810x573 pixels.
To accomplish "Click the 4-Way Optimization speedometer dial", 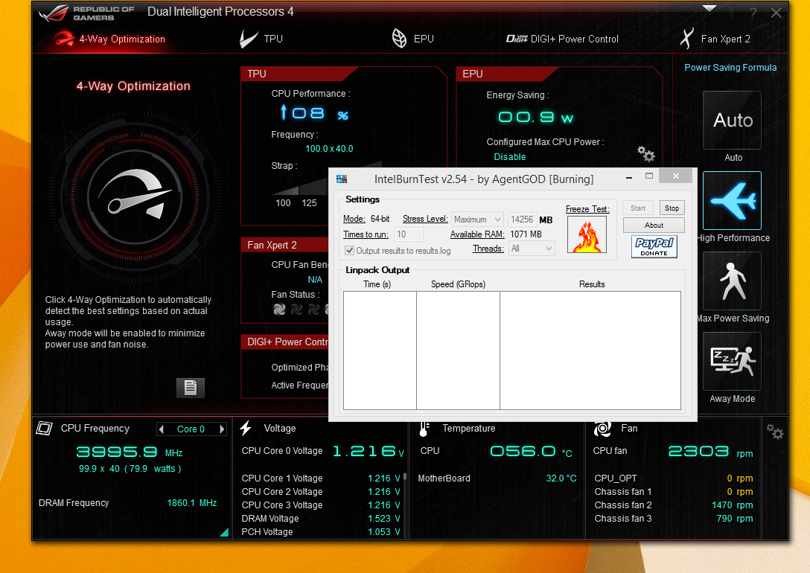I will pos(135,198).
